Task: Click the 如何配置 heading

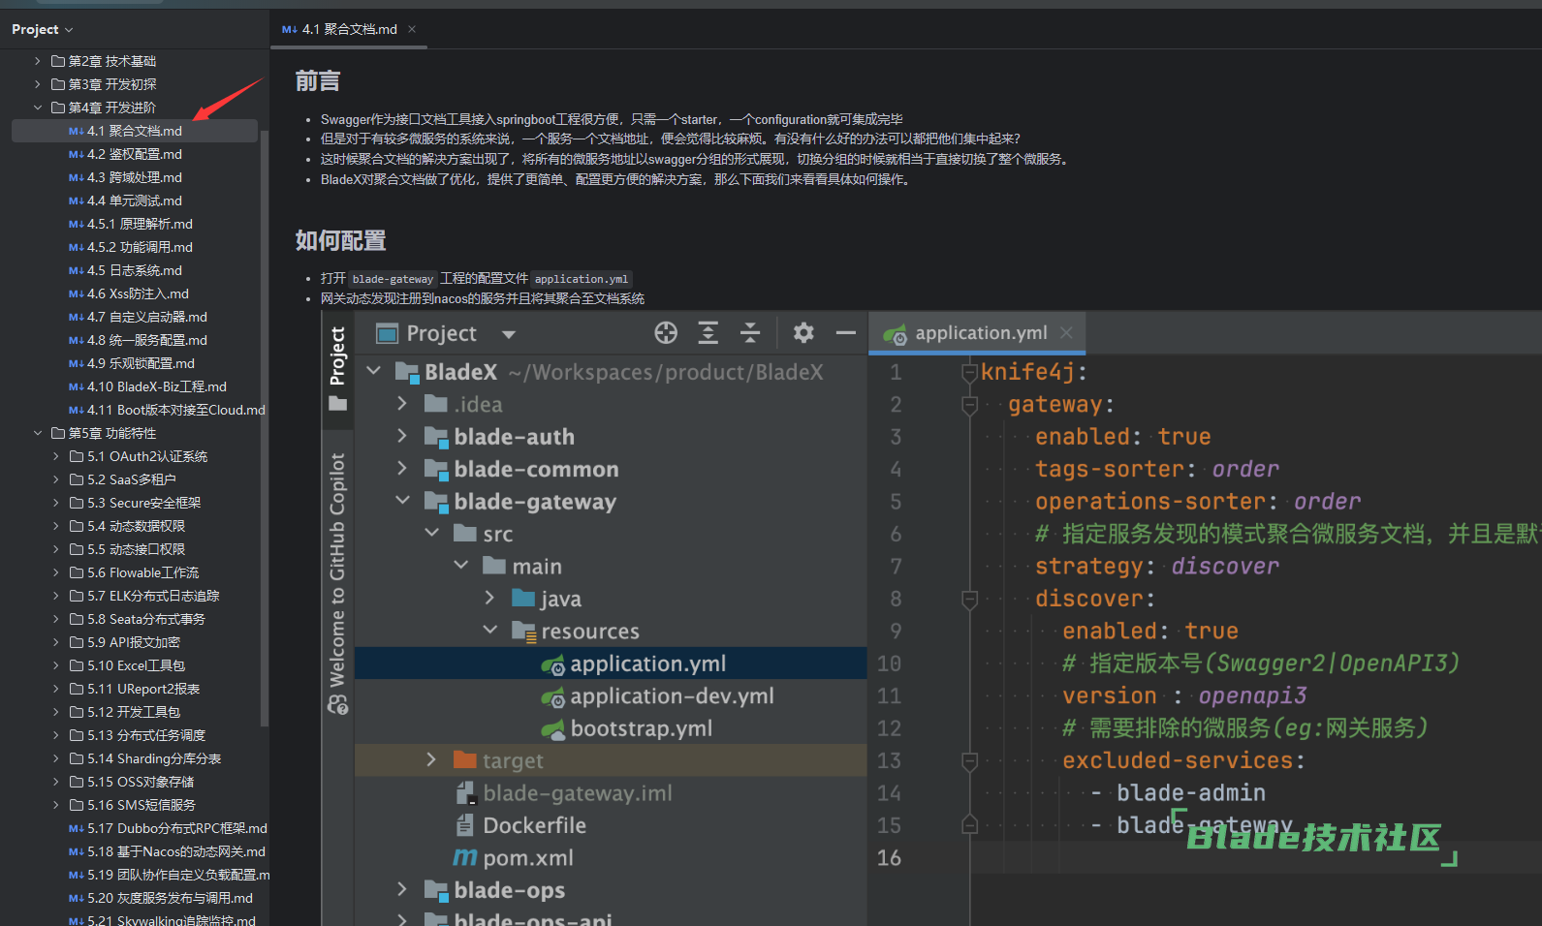Action: pyautogui.click(x=340, y=240)
